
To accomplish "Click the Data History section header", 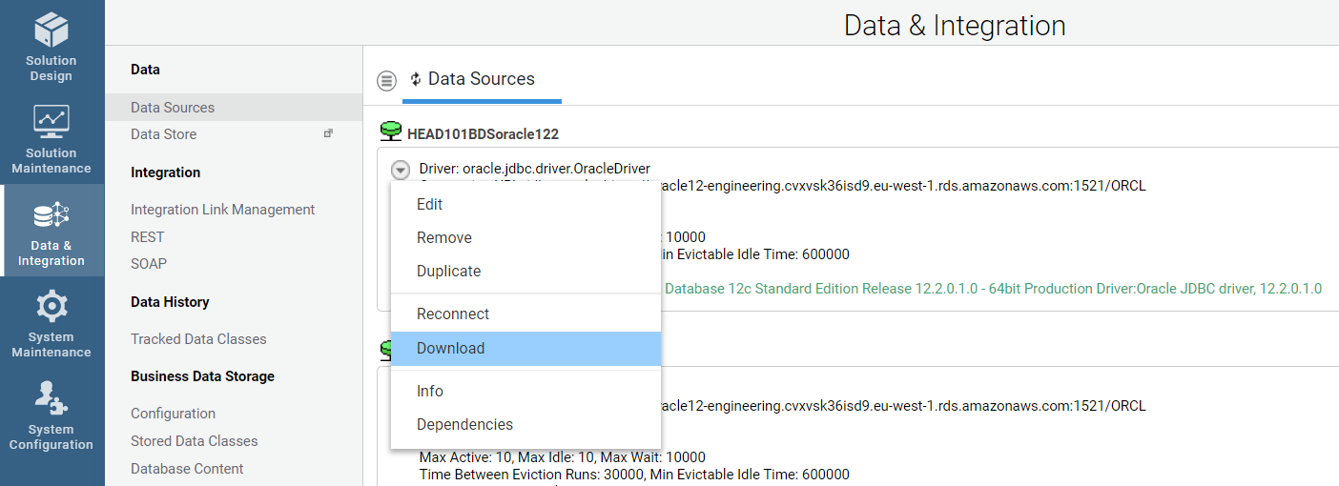I will point(170,302).
